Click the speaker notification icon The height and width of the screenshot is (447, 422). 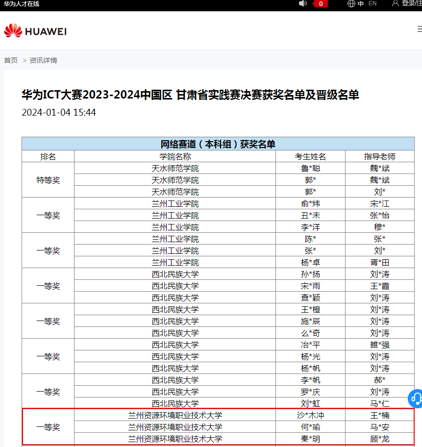pos(302,3)
